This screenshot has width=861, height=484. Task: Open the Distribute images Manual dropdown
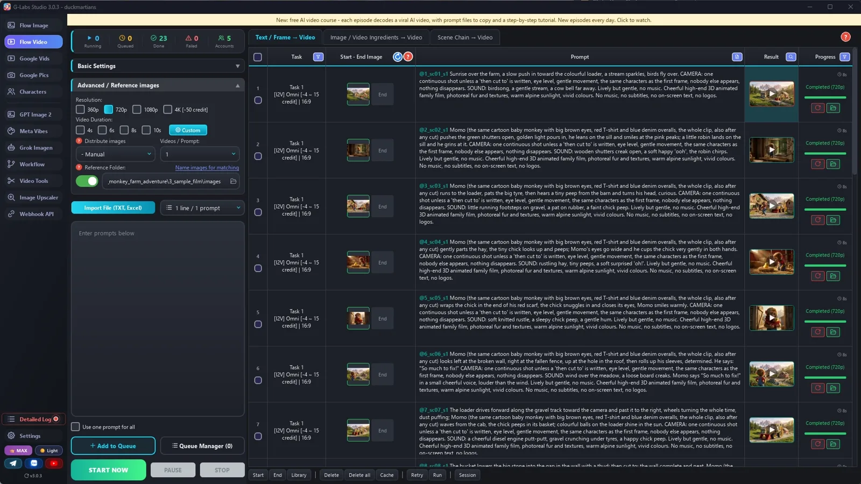point(116,154)
